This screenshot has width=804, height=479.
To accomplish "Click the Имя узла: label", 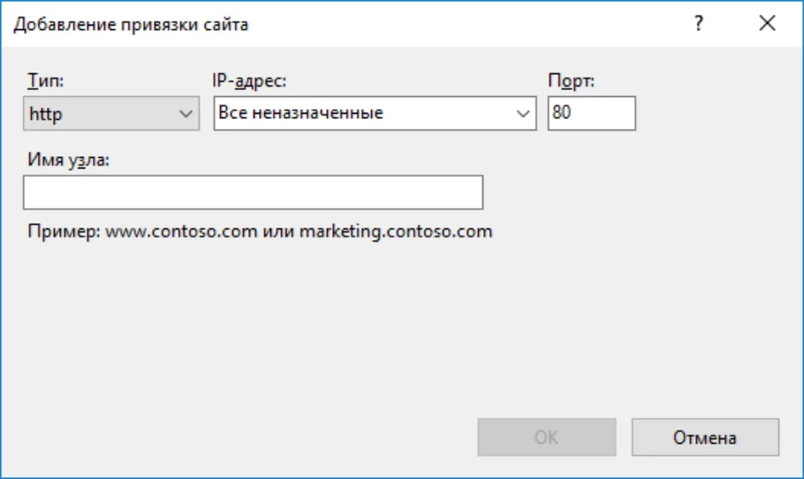I will point(68,160).
